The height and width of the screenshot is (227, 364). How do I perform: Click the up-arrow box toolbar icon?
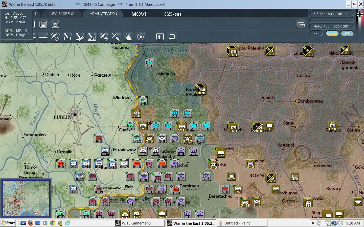160,37
